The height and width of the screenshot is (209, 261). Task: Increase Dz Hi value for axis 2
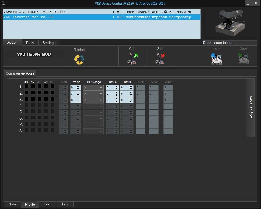131,93
